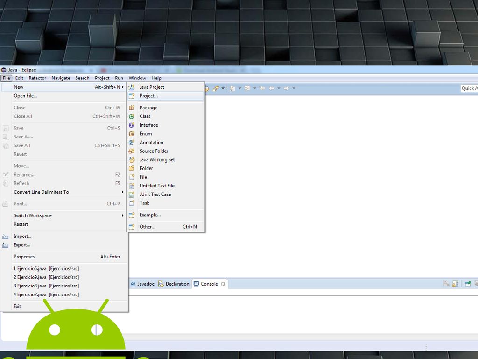Choose Import... in File menu
This screenshot has height=359, width=478.
pyautogui.click(x=63, y=236)
